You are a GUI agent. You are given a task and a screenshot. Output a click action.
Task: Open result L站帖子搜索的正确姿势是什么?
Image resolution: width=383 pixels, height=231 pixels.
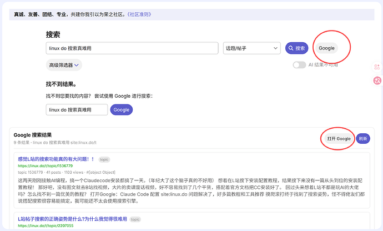[72, 219]
